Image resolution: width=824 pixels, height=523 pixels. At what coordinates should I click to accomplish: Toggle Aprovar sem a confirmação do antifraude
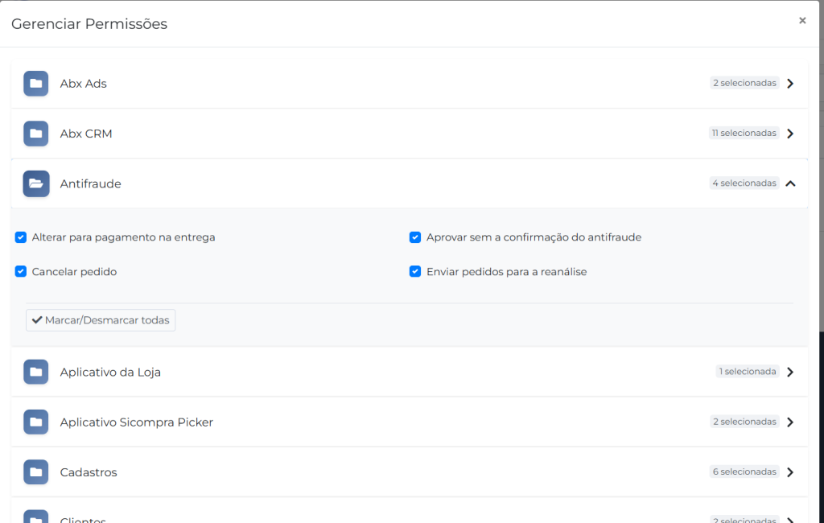coord(415,237)
